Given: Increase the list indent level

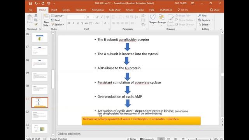Looking at the screenshot, I should pos(132,17).
